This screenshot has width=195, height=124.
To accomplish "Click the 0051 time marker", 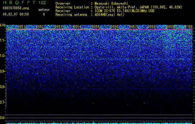I will pyautogui.click(x=21, y=27).
